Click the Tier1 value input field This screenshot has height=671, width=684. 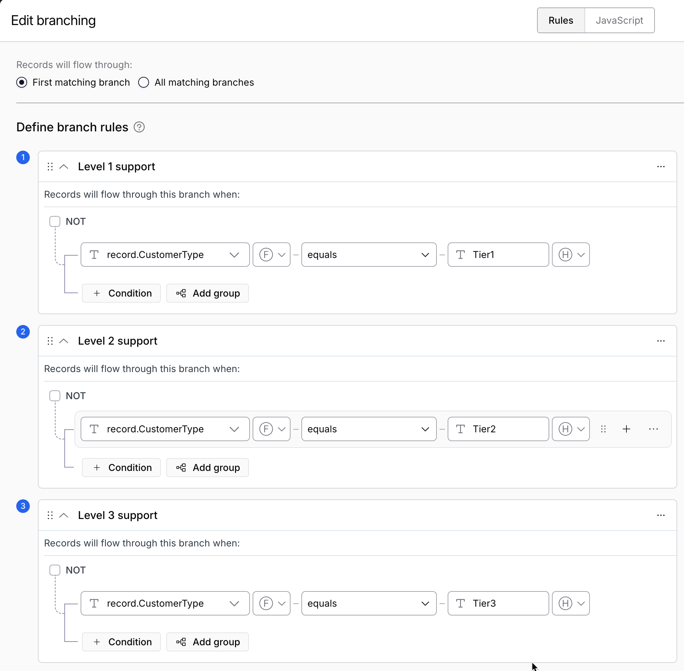(498, 255)
